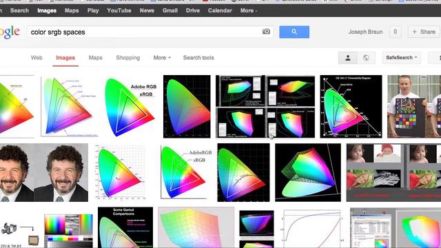This screenshot has height=248, width=441.
Task: Open Maps from the top black bar
Action: 72,11
